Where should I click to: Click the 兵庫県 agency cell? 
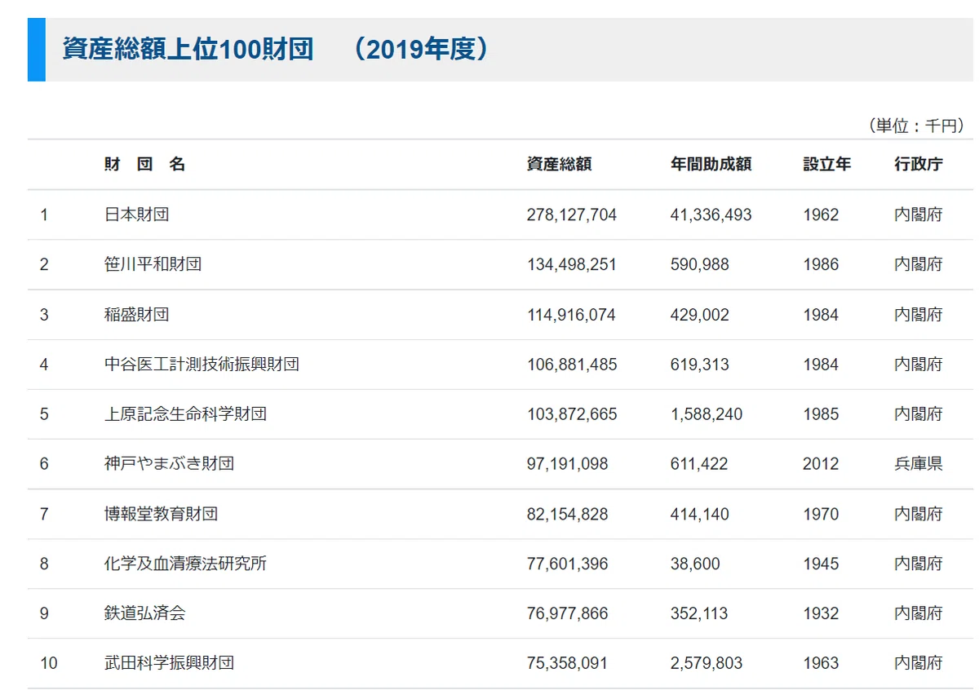coord(918,464)
